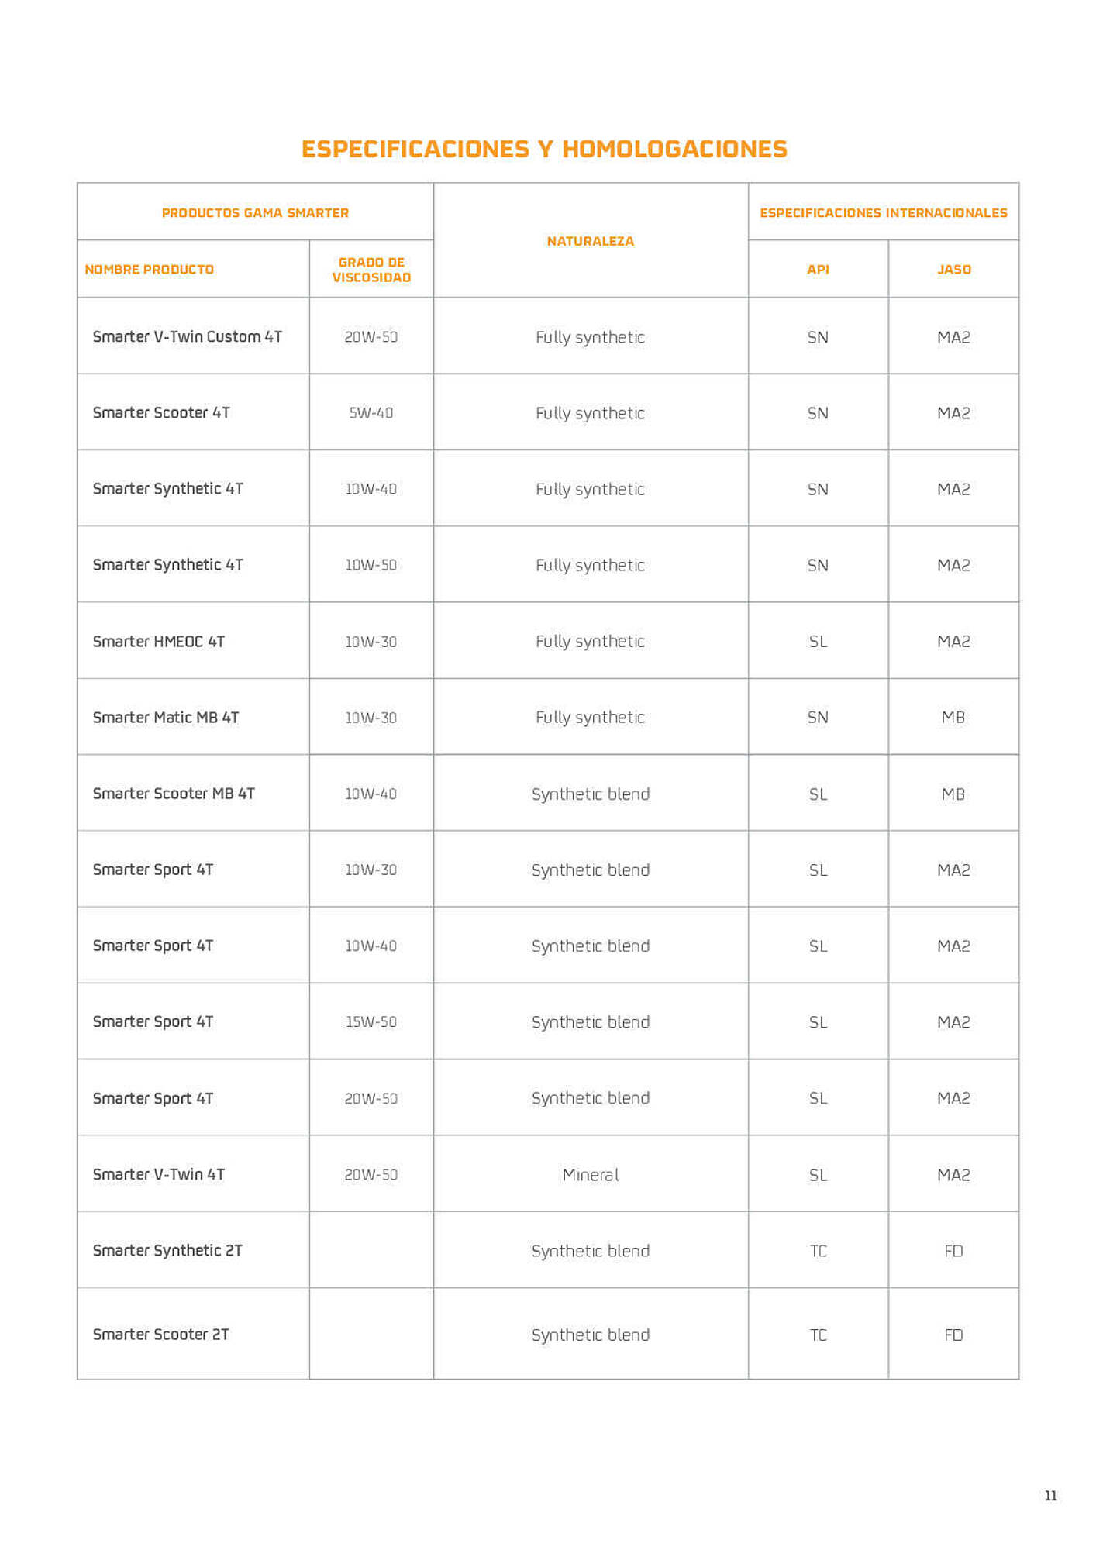Click the Smarter V-Twin Custom 4T product name

187,336
